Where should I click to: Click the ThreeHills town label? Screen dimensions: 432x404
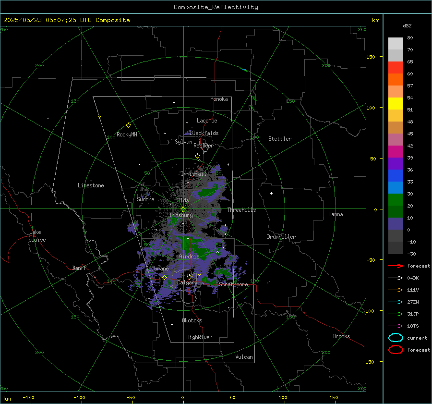tap(241, 210)
